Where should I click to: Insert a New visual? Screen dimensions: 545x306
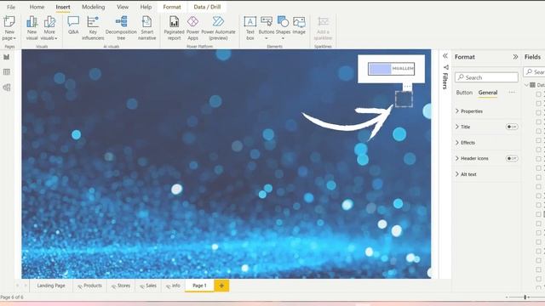pos(32,28)
